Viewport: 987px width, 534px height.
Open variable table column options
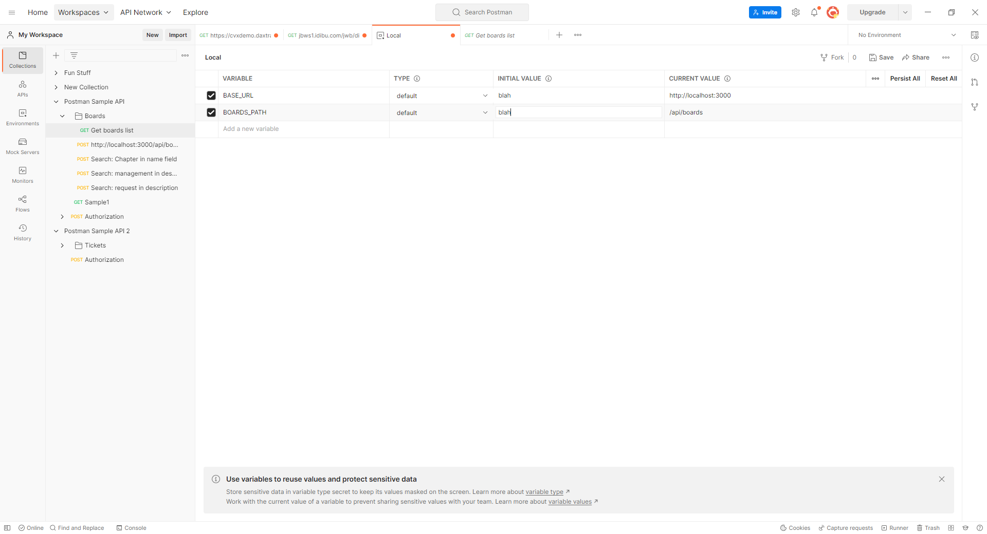[x=875, y=79]
